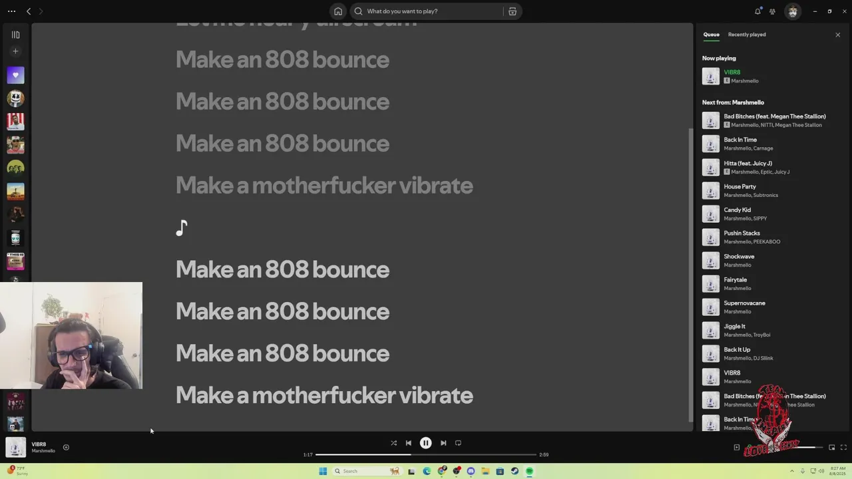Open the Marshmello artist avatar in the sidebar
The width and height of the screenshot is (852, 479).
coord(15,98)
